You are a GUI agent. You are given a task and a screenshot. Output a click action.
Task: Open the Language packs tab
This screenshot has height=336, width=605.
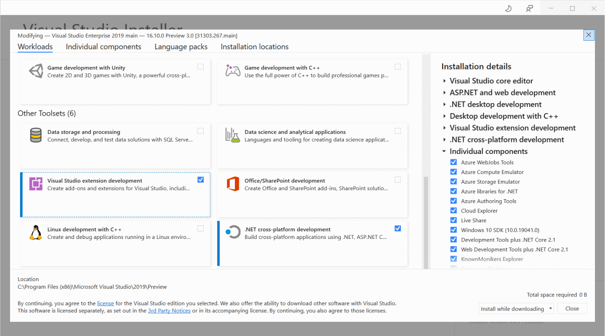click(180, 46)
